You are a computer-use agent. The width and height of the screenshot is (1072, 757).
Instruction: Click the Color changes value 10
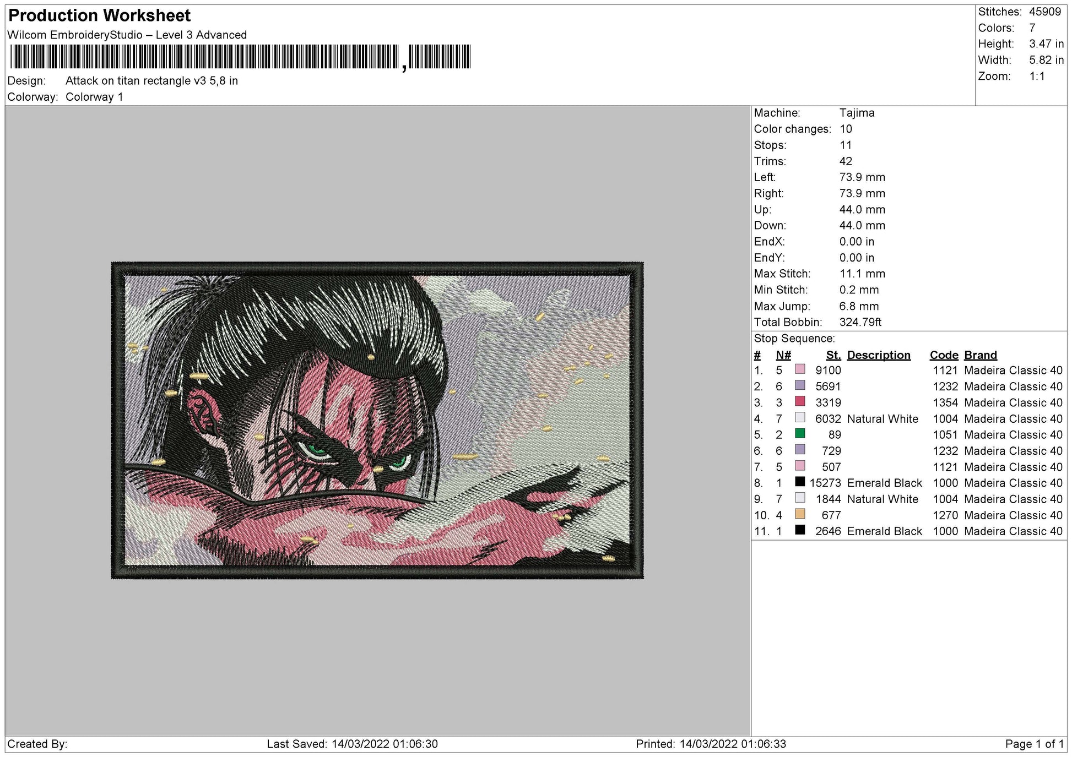846,129
